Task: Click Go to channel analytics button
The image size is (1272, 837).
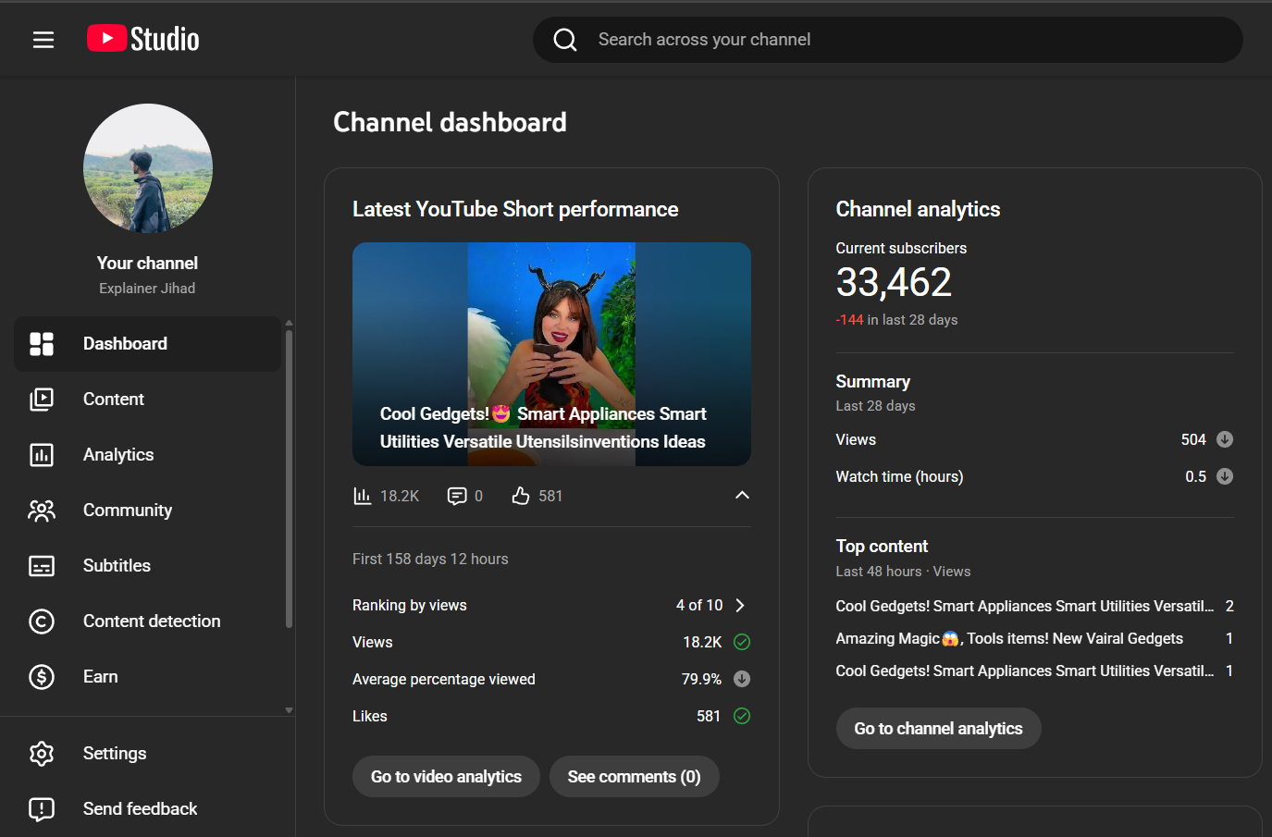Action: pyautogui.click(x=938, y=729)
